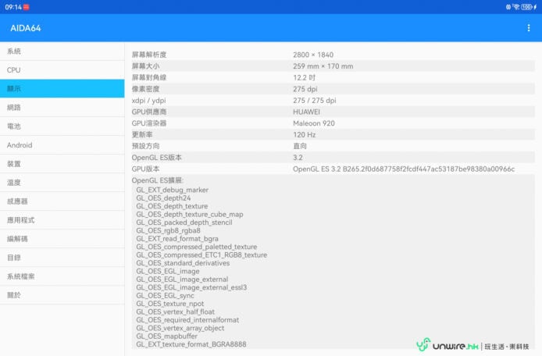Click the 屏幕大小 label
Viewport: 542px width, 356px height.
pyautogui.click(x=145, y=66)
